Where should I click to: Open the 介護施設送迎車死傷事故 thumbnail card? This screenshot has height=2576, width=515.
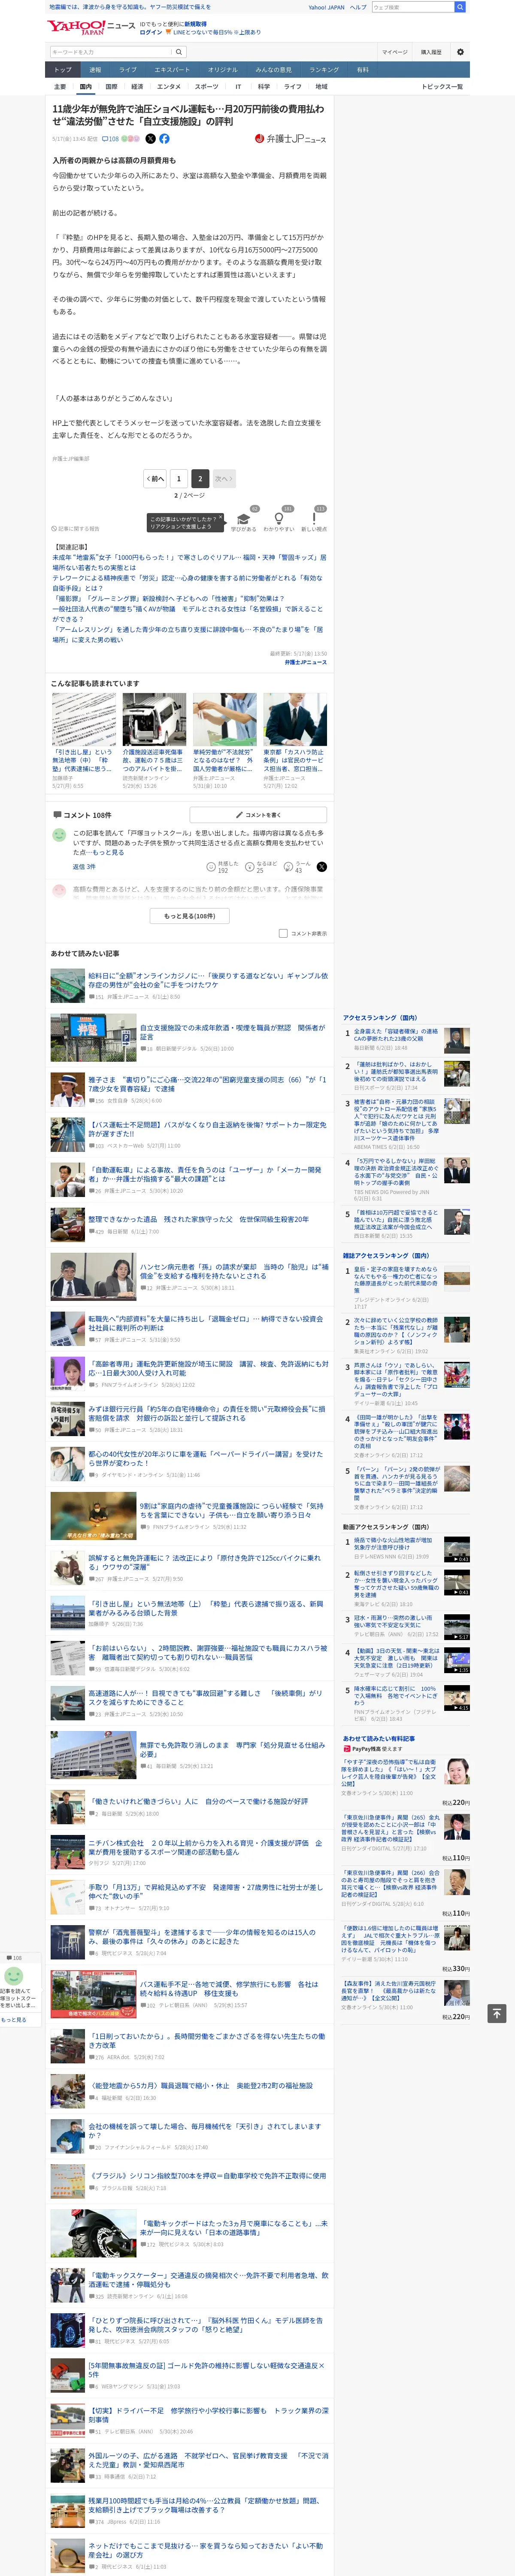154,740
